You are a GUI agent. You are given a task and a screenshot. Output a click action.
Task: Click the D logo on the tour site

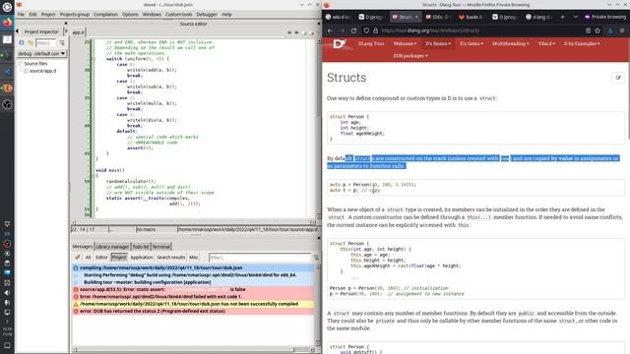[x=340, y=43]
